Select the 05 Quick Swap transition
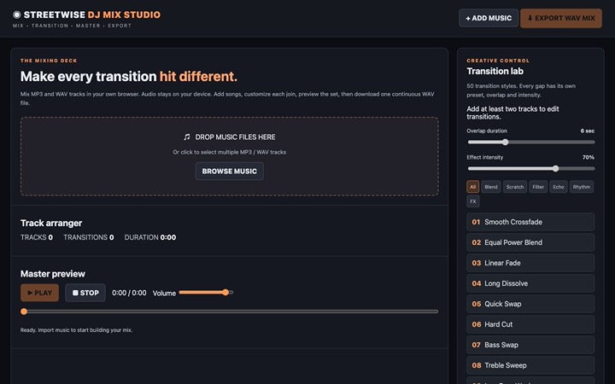Viewport: 615px width, 384px height. [x=530, y=304]
